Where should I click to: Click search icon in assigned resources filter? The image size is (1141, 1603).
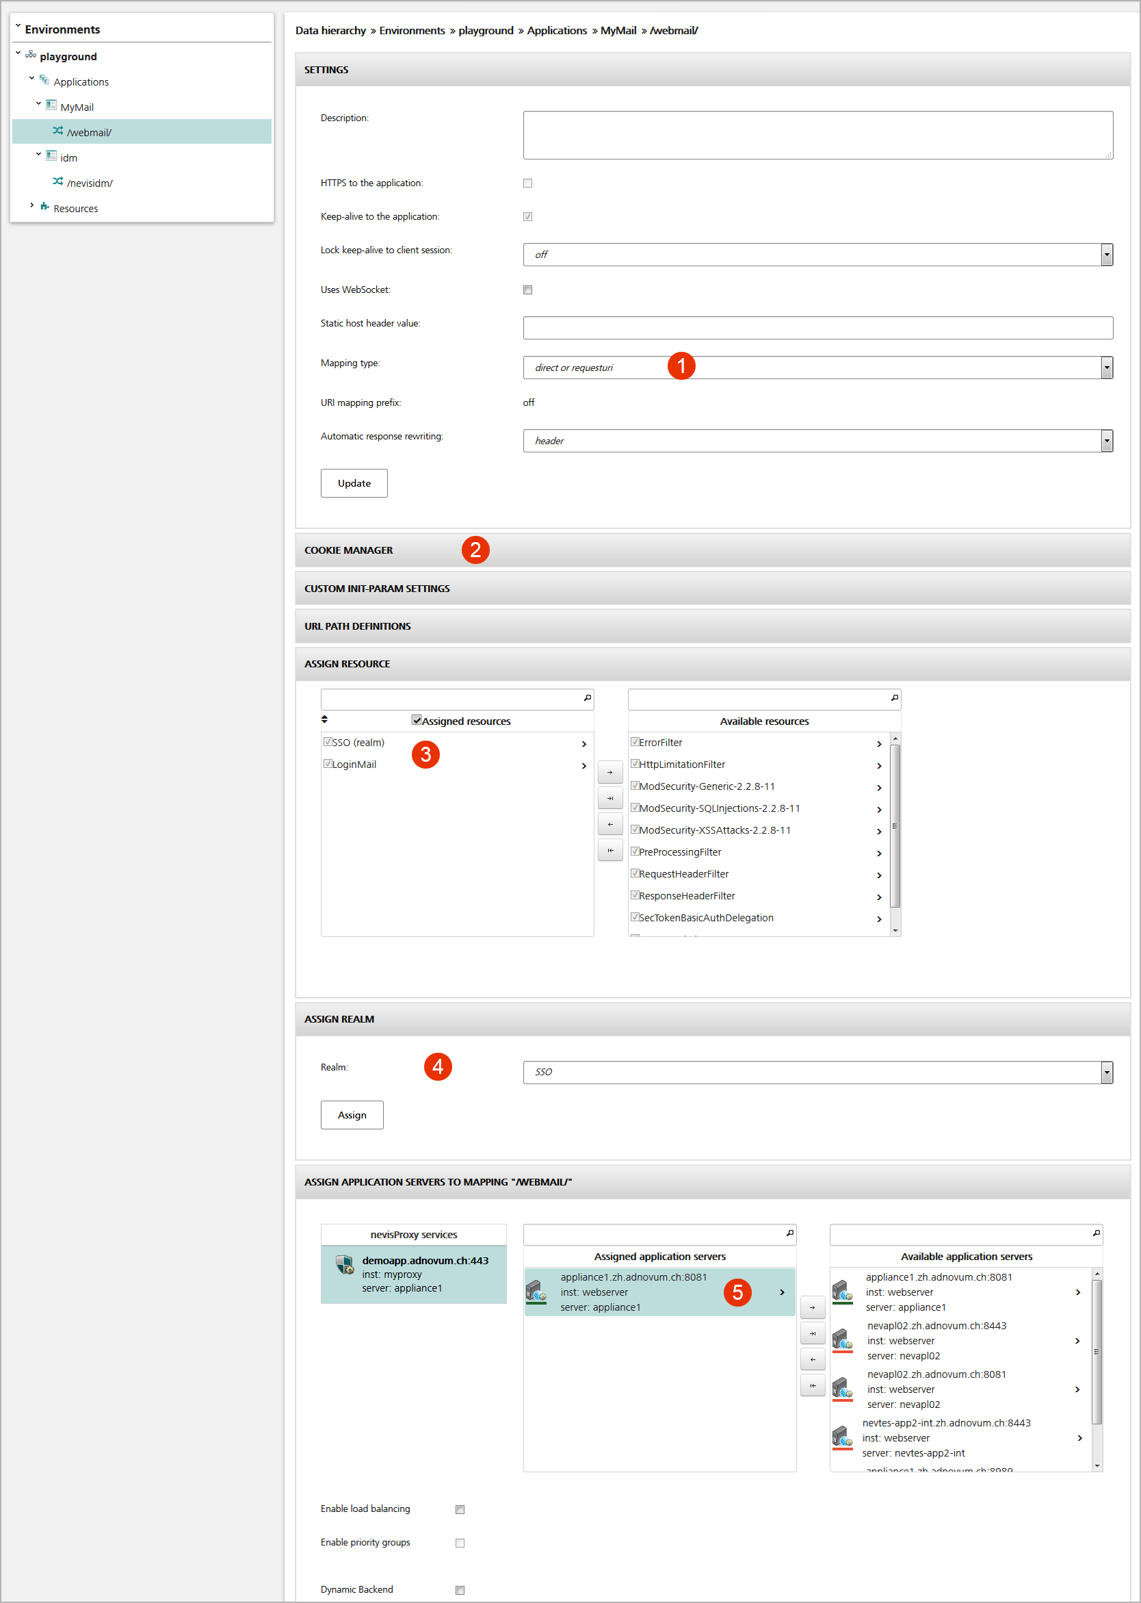(588, 698)
